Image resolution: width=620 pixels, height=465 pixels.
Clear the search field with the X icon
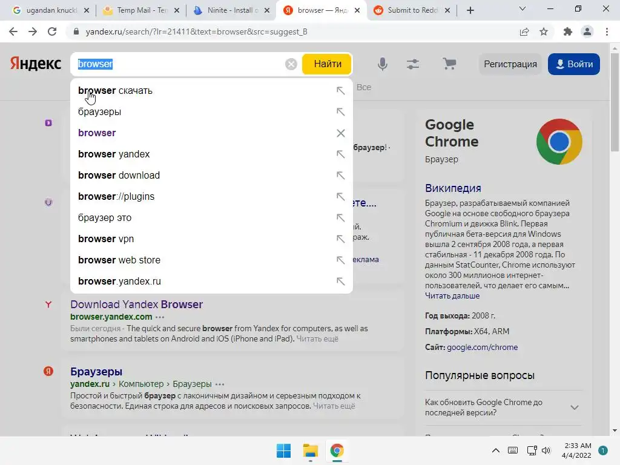pyautogui.click(x=291, y=64)
